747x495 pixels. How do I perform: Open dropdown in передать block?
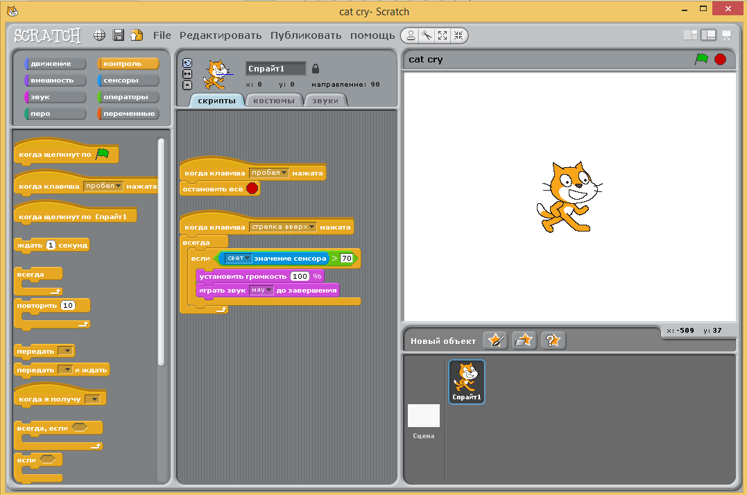click(x=65, y=351)
